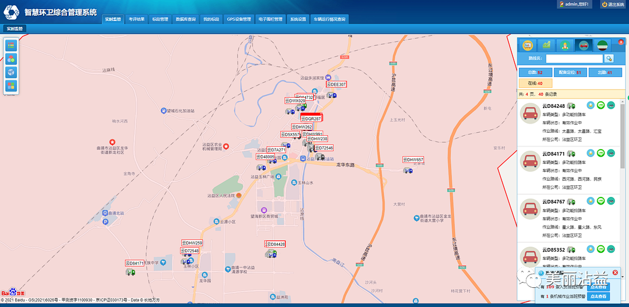Filter by 总数 52 total count
The height and width of the screenshot is (307, 629).
pos(535,72)
